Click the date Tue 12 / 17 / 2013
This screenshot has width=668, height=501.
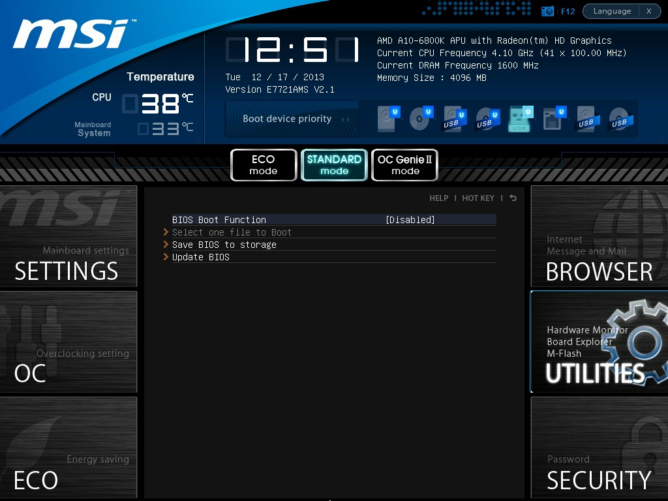click(x=275, y=77)
